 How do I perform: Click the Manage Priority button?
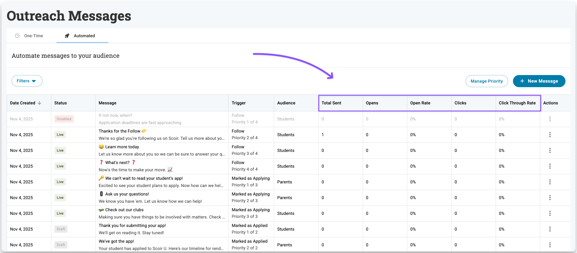tap(487, 81)
